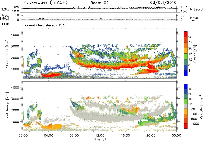
Task: Click the '4' label on the power color bar
Action: (189, 70)
